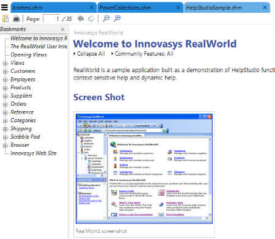Screen dimensions: 275x239
Task: Close the PowerCollections.chm tab
Action: tap(178, 7)
